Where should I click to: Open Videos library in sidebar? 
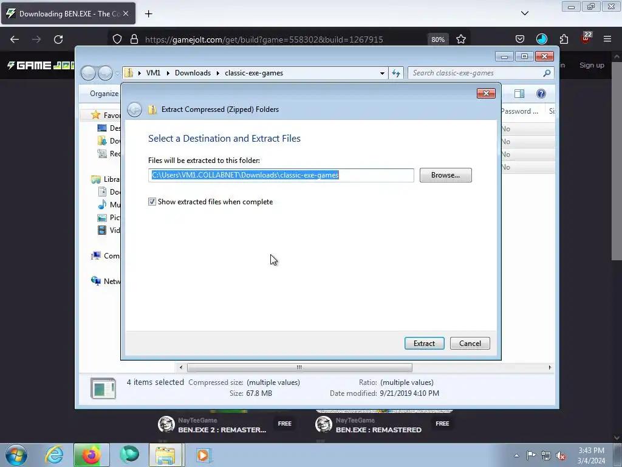pos(108,230)
